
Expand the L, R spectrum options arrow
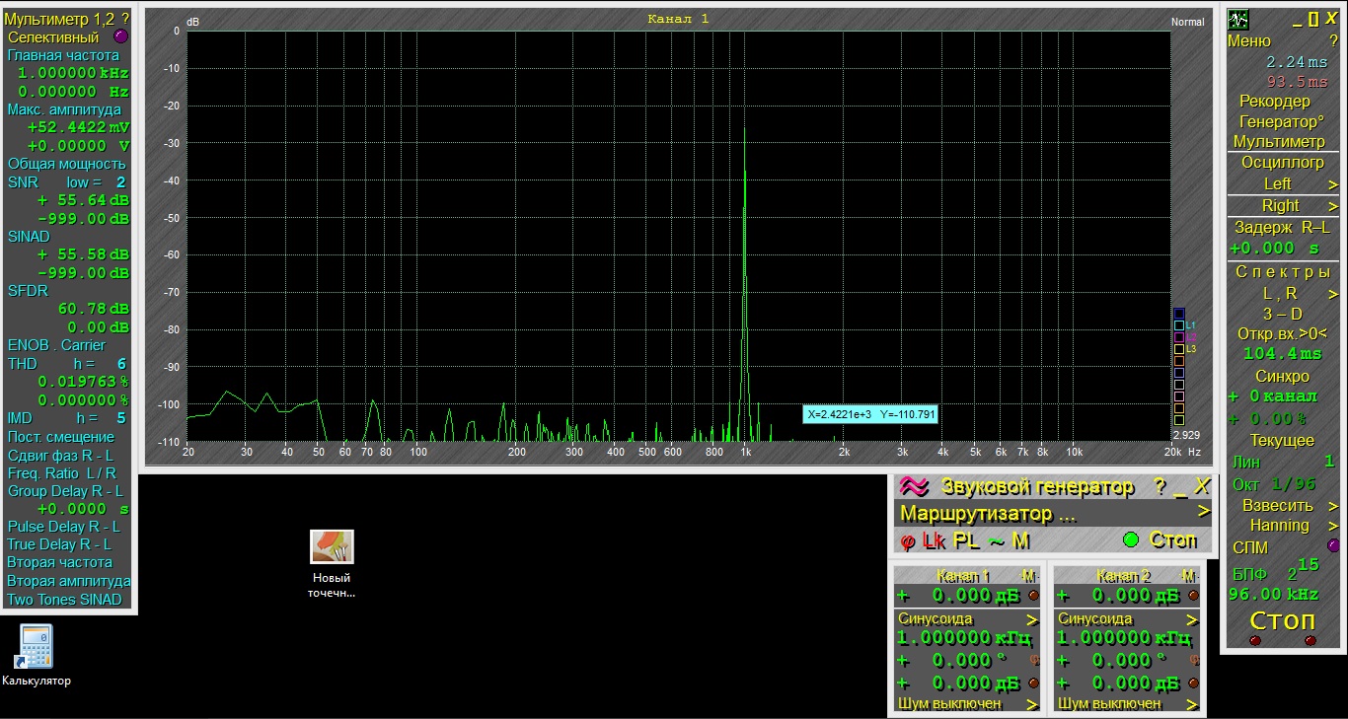click(x=1332, y=294)
